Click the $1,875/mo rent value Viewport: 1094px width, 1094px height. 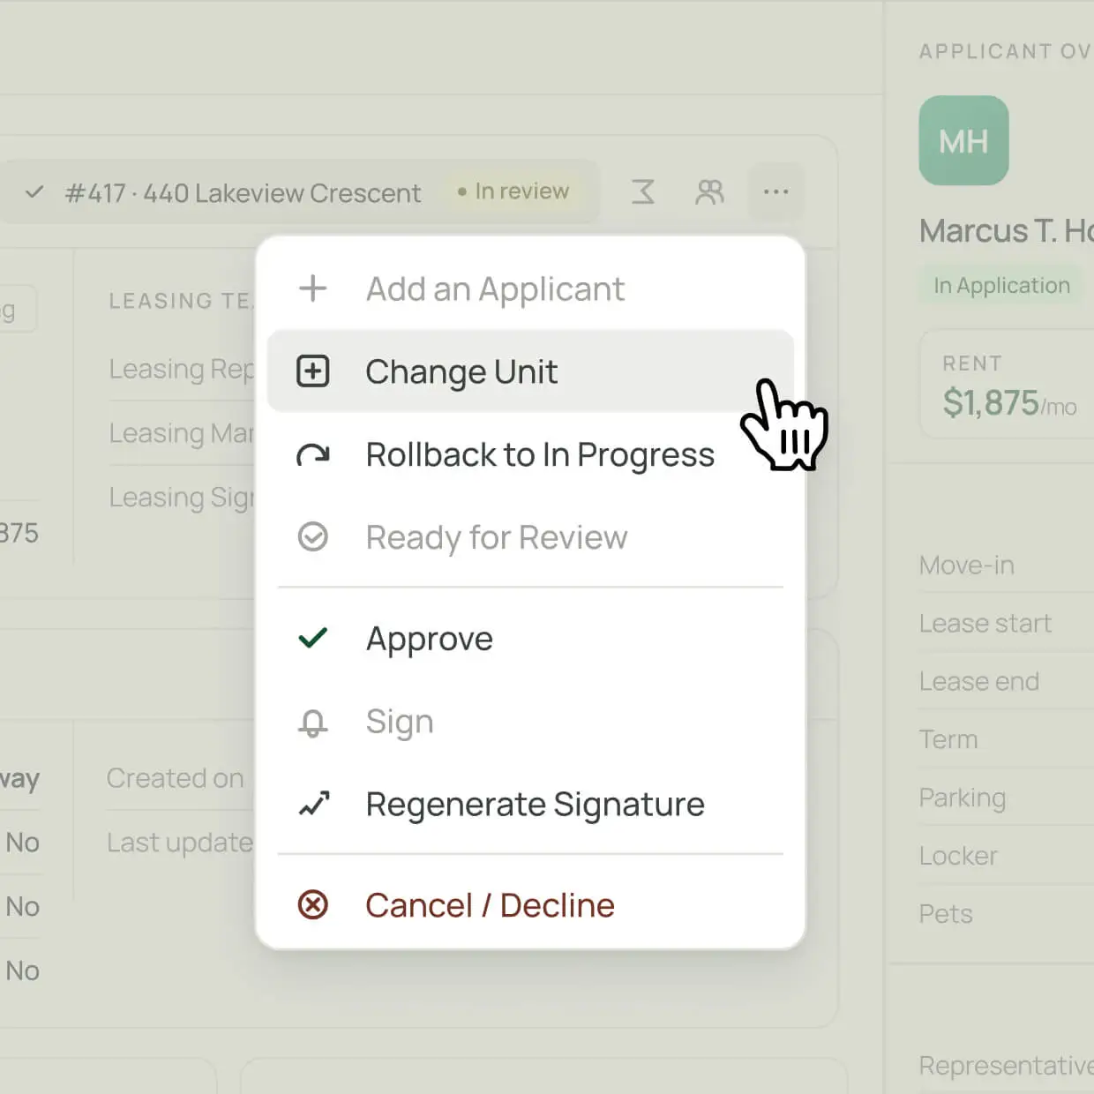click(1009, 403)
